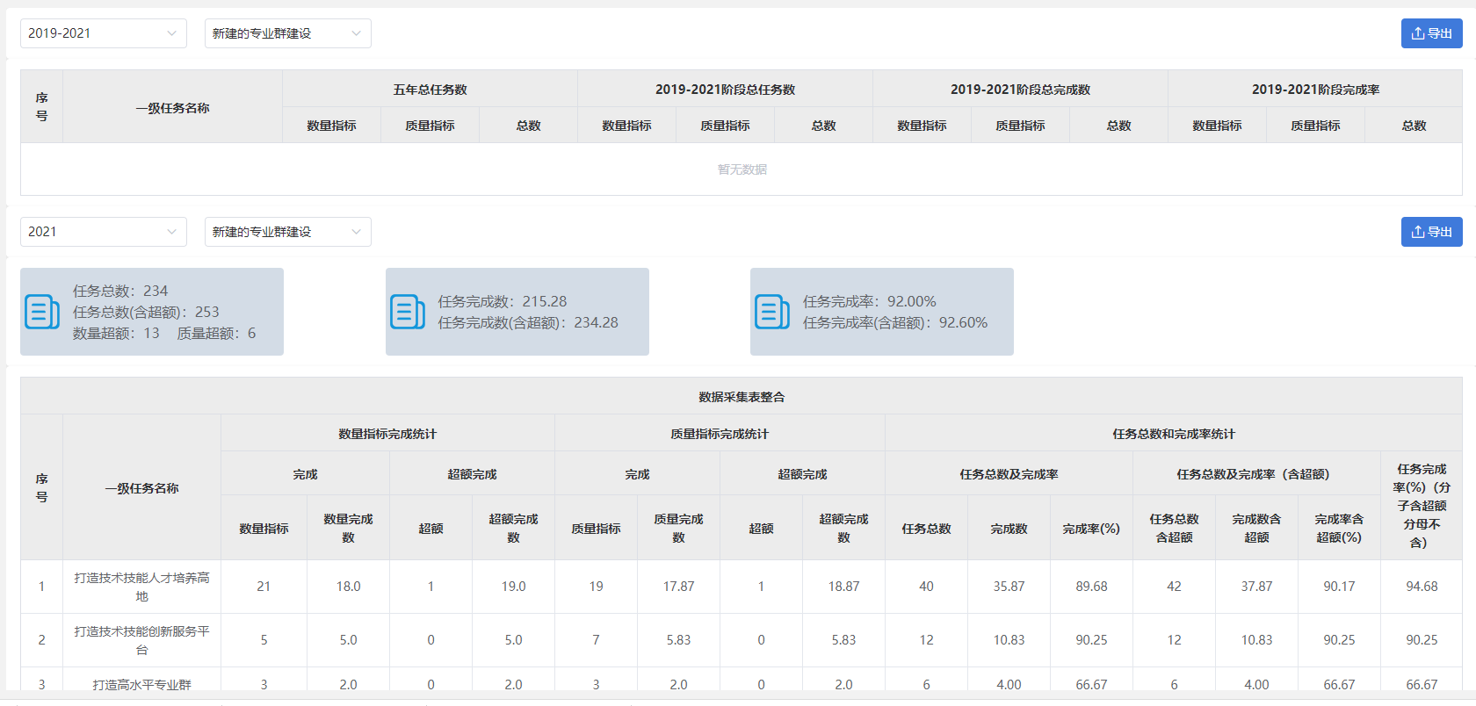The image size is (1476, 706).
Task: Select row 打造技术技能人才培养高地
Action: click(141, 587)
